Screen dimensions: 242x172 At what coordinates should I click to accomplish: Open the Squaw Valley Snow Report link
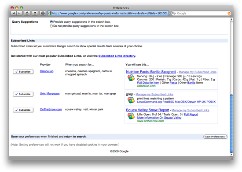(x=147, y=110)
